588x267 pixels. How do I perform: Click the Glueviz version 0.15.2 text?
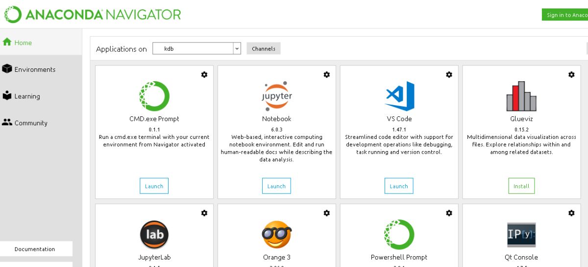(521, 129)
